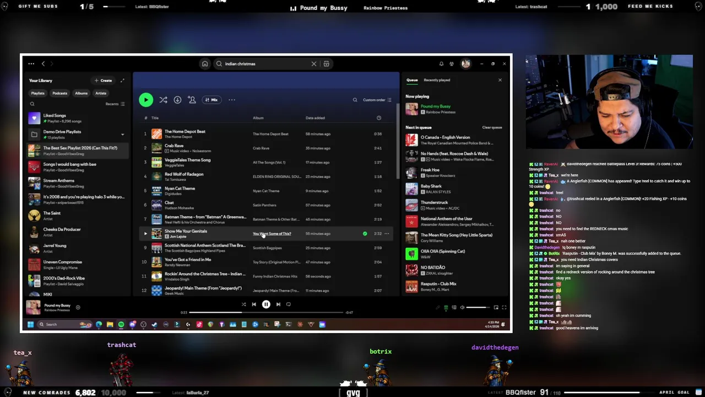This screenshot has height=397, width=705.
Task: Seek in the song progress bar
Action: [266, 313]
